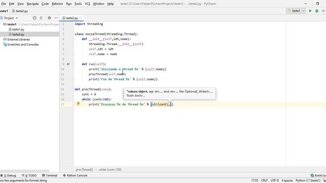
Task: Open the Edit menu
Action: (11, 4)
